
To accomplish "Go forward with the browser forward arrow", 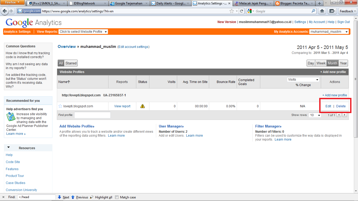I will [x=11, y=11].
